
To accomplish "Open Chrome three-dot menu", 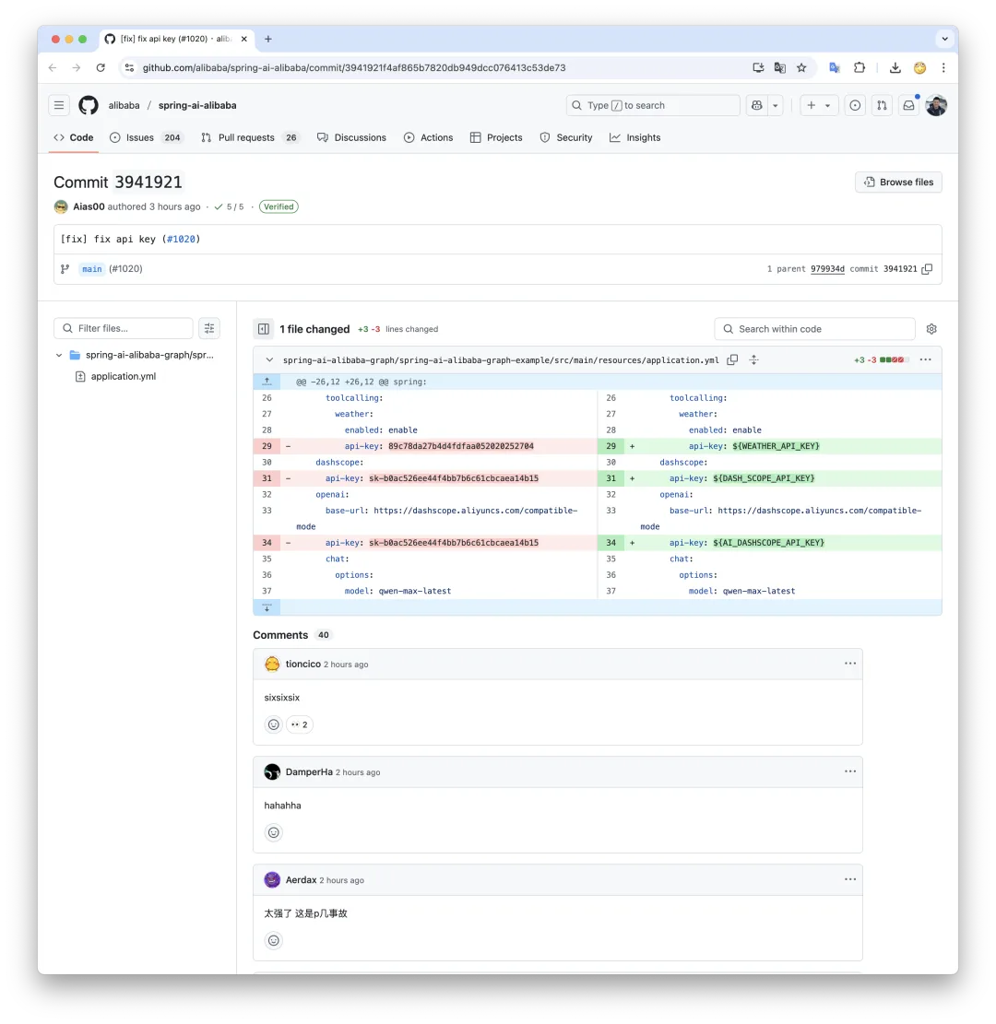I will tap(943, 67).
